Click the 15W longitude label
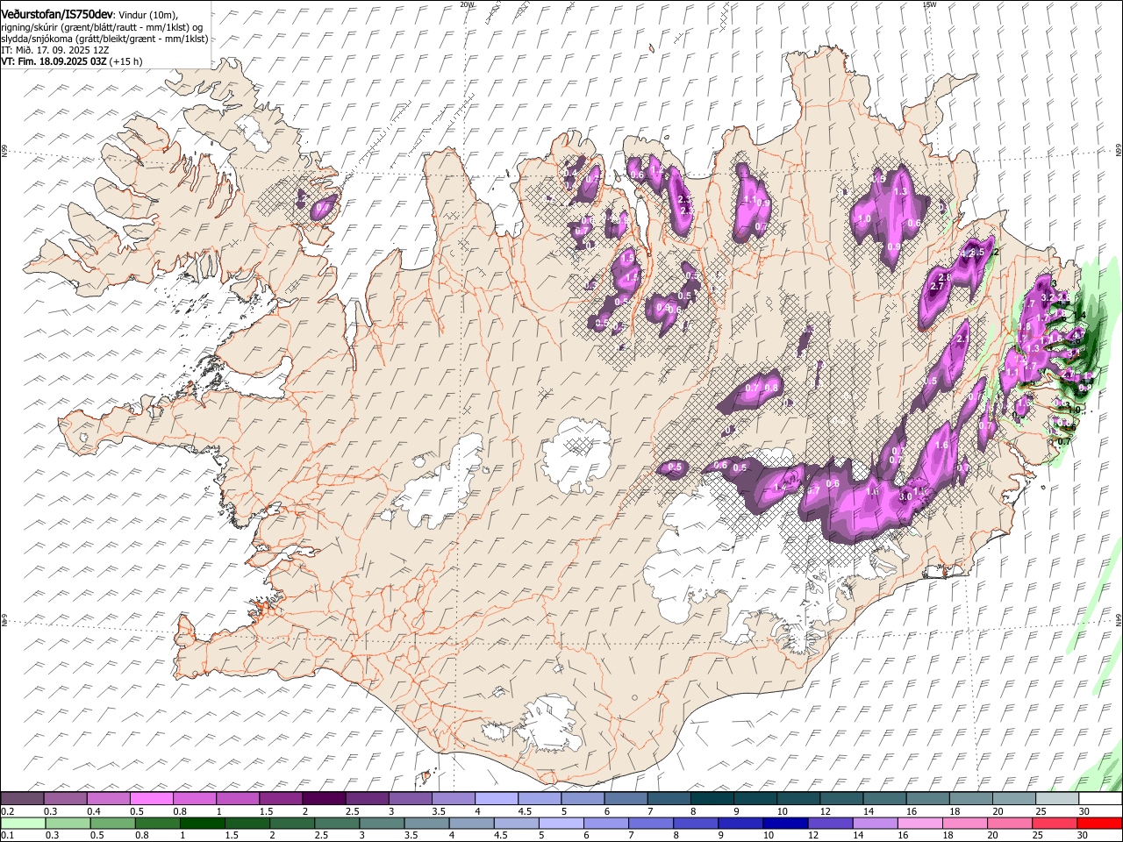Screen dimensions: 1123x842 (x=929, y=4)
